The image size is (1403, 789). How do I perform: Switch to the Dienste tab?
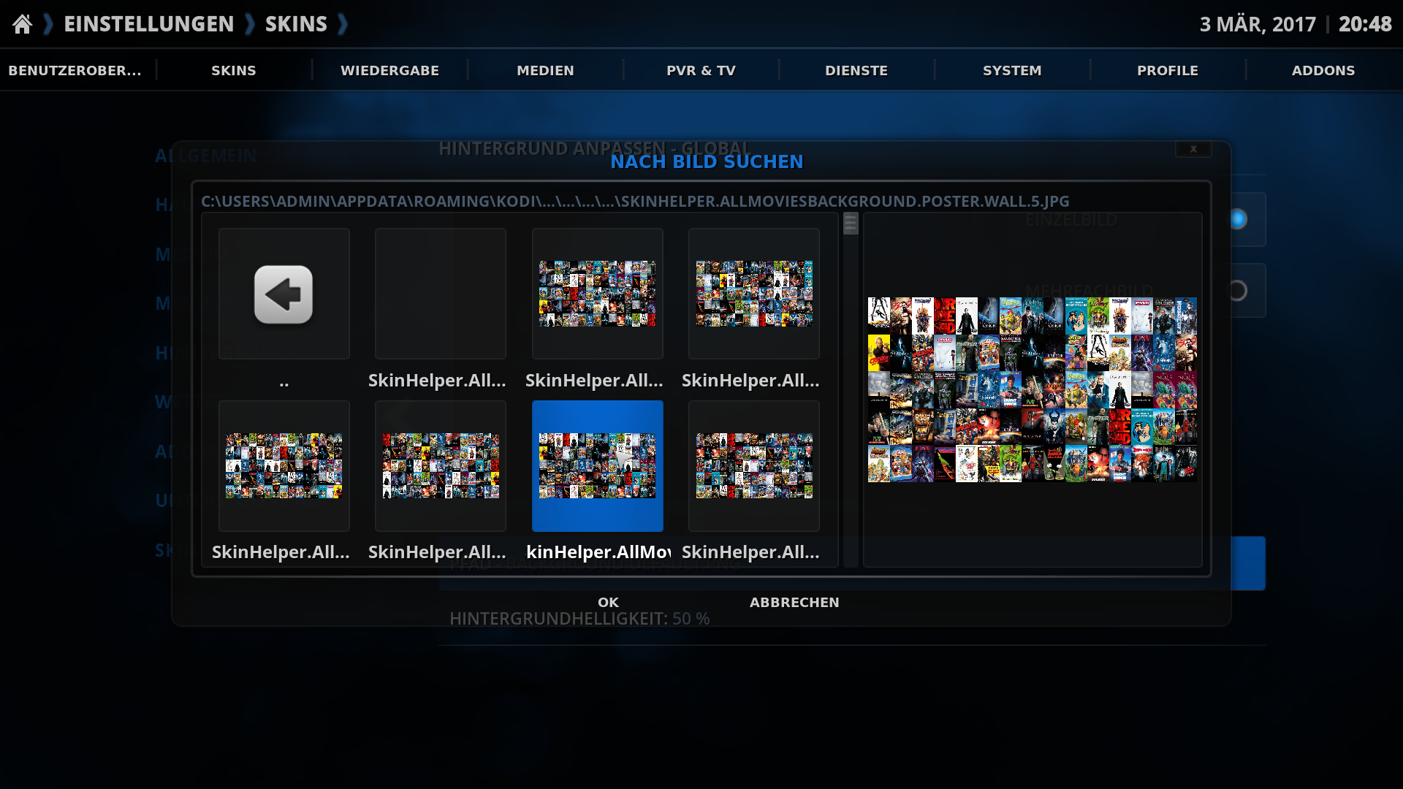tap(856, 71)
